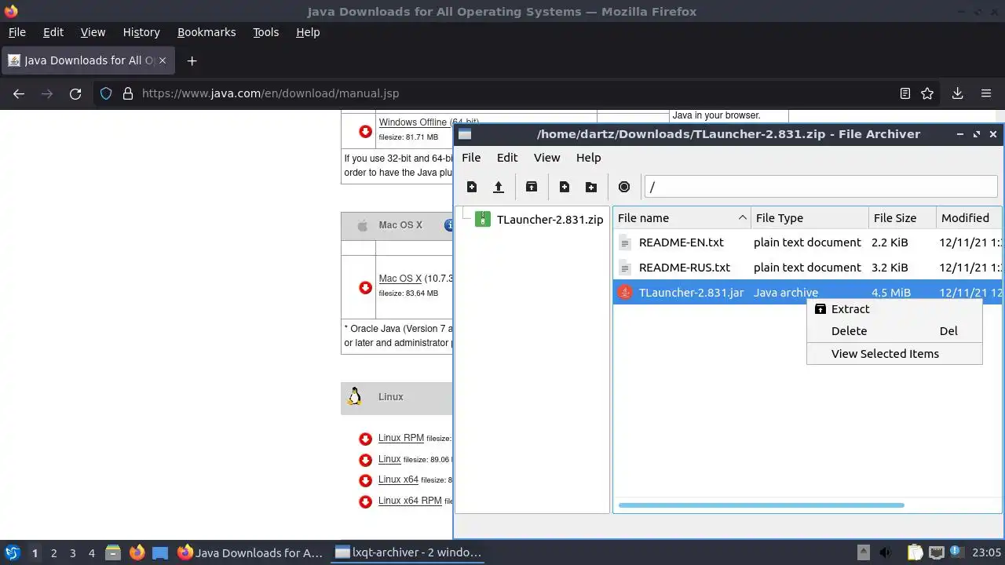1005x565 pixels.
Task: Open the Firefox File menu
Action: coord(16,32)
